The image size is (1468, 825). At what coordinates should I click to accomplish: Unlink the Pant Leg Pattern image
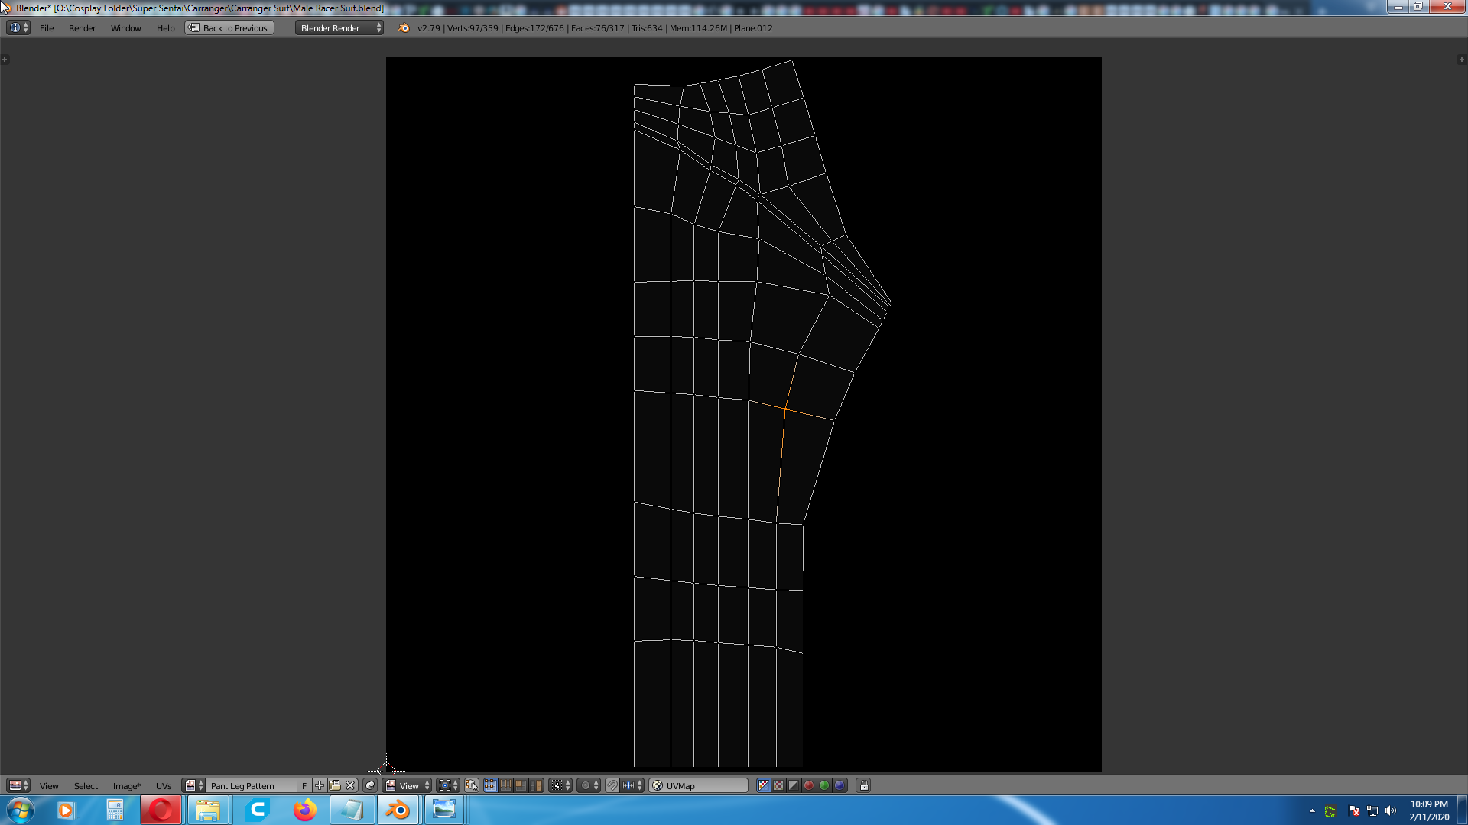click(x=351, y=785)
